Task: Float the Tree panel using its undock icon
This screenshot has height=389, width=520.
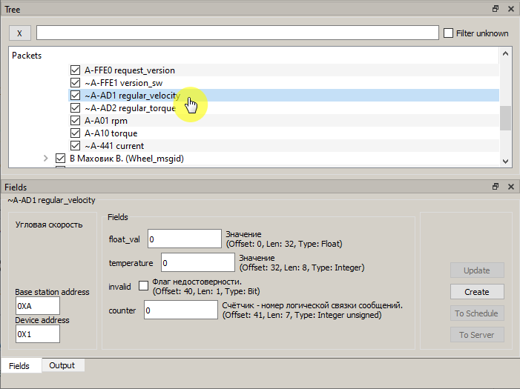Action: [x=496, y=9]
